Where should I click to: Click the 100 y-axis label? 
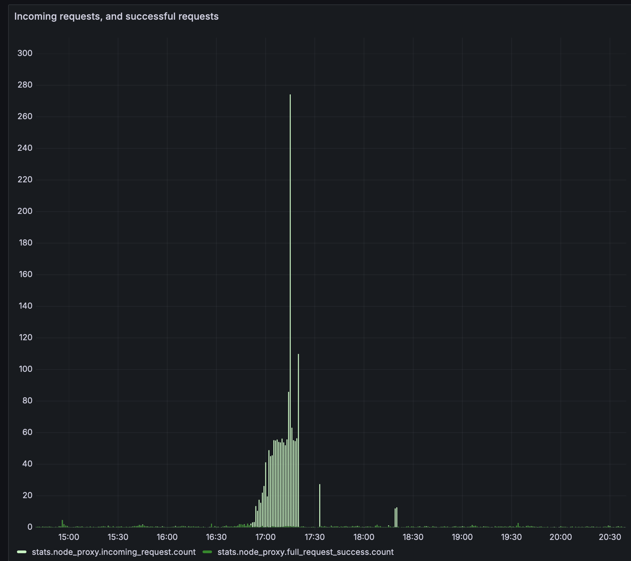[x=25, y=369]
